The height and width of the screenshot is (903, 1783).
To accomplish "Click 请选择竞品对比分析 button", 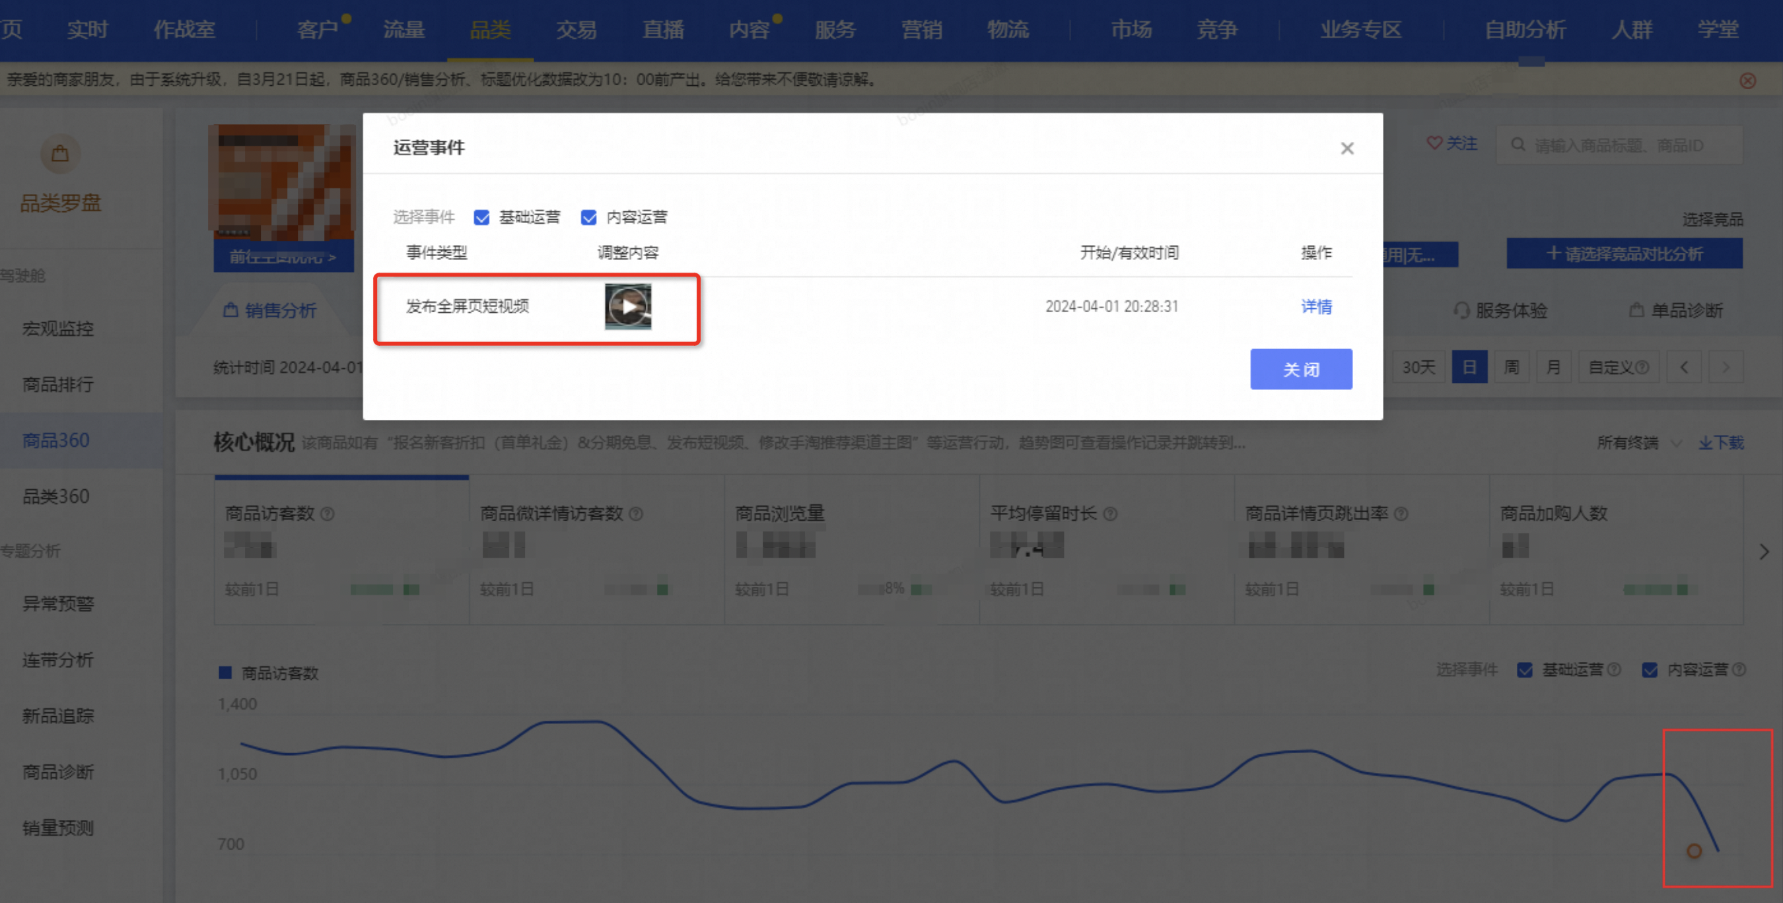I will pyautogui.click(x=1624, y=253).
